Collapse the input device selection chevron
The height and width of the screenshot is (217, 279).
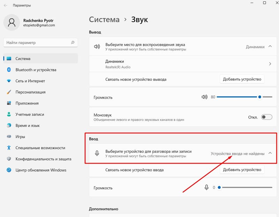pyautogui.click(x=270, y=153)
